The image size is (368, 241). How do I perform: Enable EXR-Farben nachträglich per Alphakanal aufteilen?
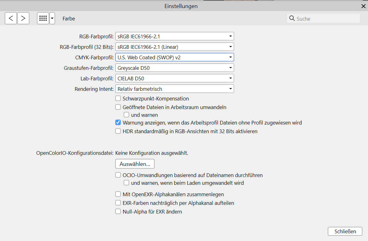coord(118,203)
